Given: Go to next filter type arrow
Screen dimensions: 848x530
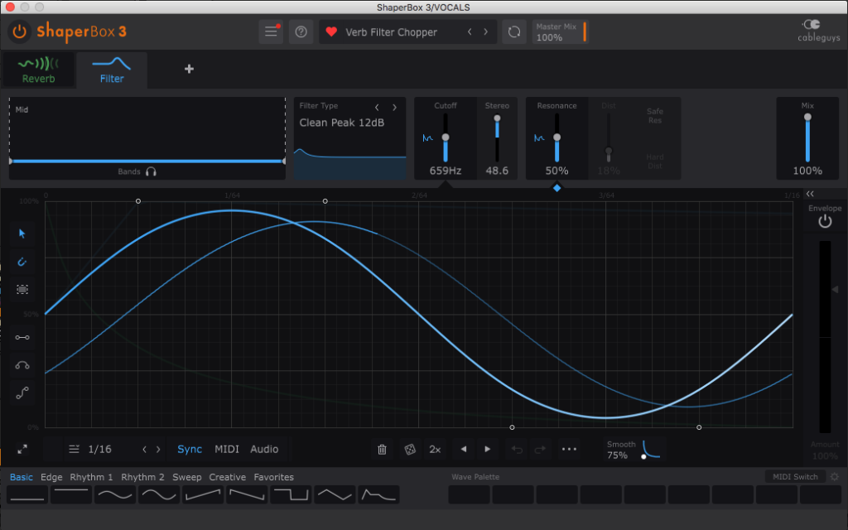Looking at the screenshot, I should 394,107.
